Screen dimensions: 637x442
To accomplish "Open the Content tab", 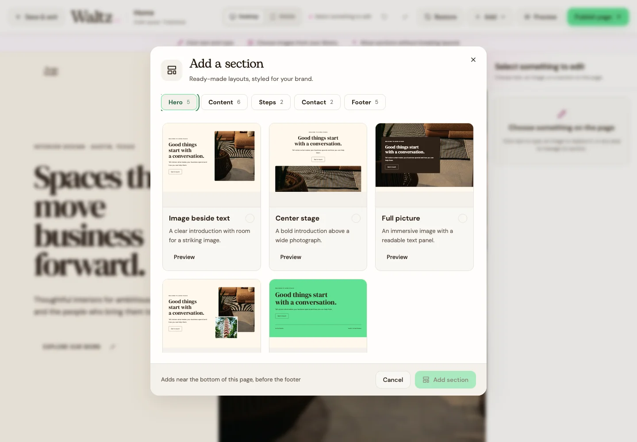I will [224, 102].
